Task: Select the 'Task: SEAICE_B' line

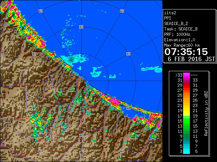Action: coord(181,29)
